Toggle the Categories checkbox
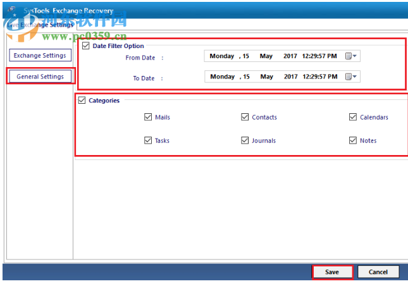This screenshot has height=286, width=408. coord(82,100)
